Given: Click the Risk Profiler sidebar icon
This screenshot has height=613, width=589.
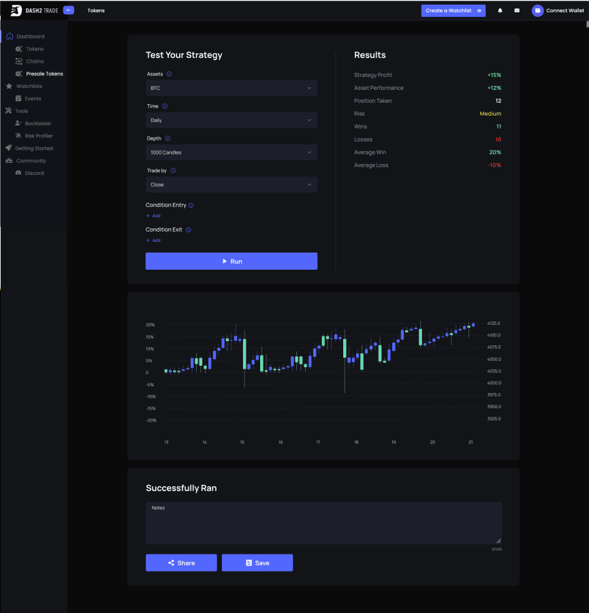Looking at the screenshot, I should tap(18, 136).
